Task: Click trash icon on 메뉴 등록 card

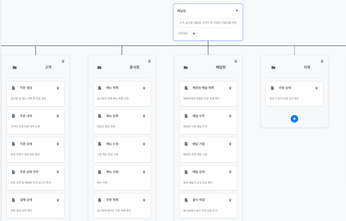Action: coord(144,116)
